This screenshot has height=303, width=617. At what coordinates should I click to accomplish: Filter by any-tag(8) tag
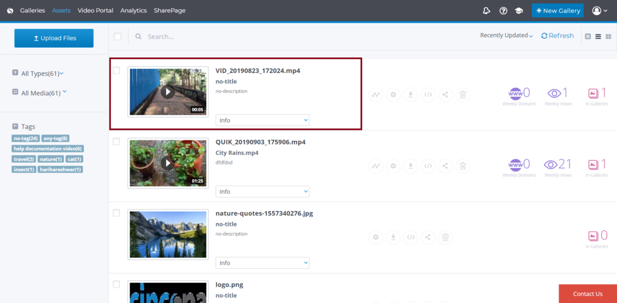tap(55, 138)
